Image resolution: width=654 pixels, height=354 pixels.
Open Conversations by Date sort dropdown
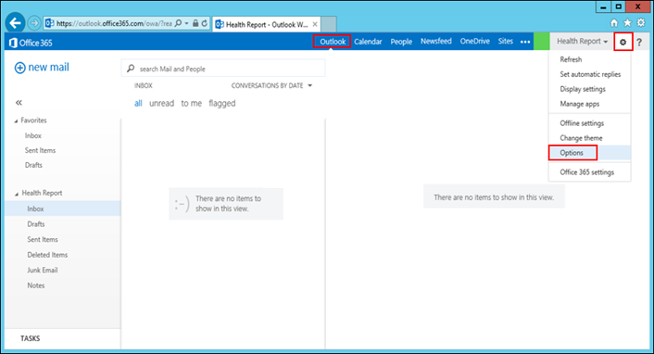coord(271,85)
